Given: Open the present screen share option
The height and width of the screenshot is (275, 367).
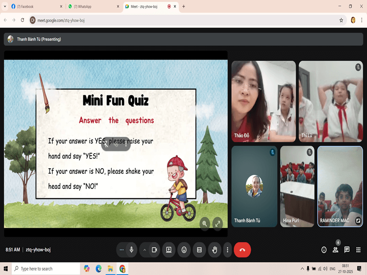Looking at the screenshot, I should (169, 250).
